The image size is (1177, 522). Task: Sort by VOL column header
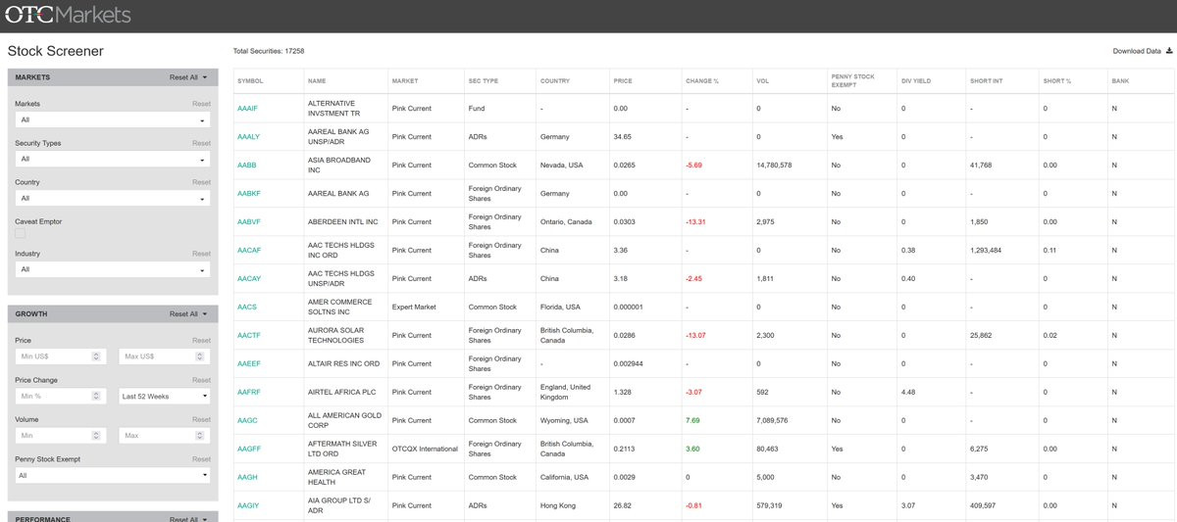pos(762,81)
